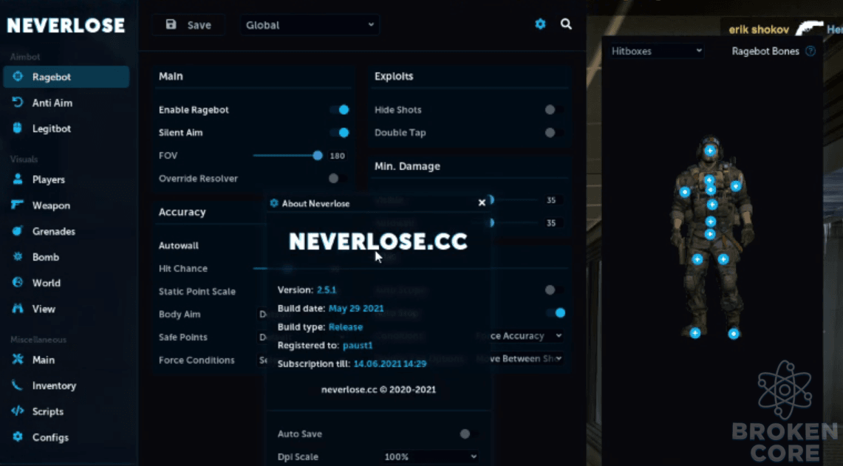Select the Grenades icon in sidebar
The image size is (843, 466).
pos(18,231)
